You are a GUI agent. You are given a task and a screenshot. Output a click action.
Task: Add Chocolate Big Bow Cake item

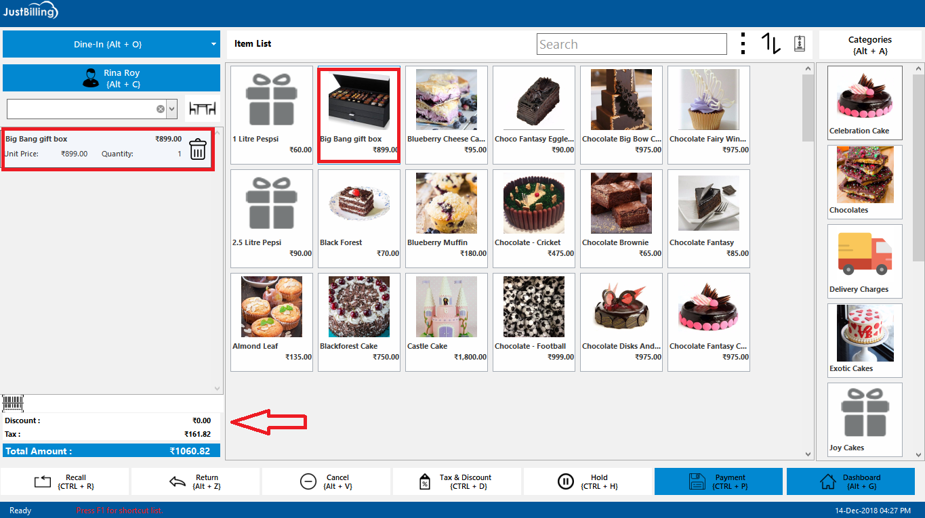pyautogui.click(x=621, y=115)
